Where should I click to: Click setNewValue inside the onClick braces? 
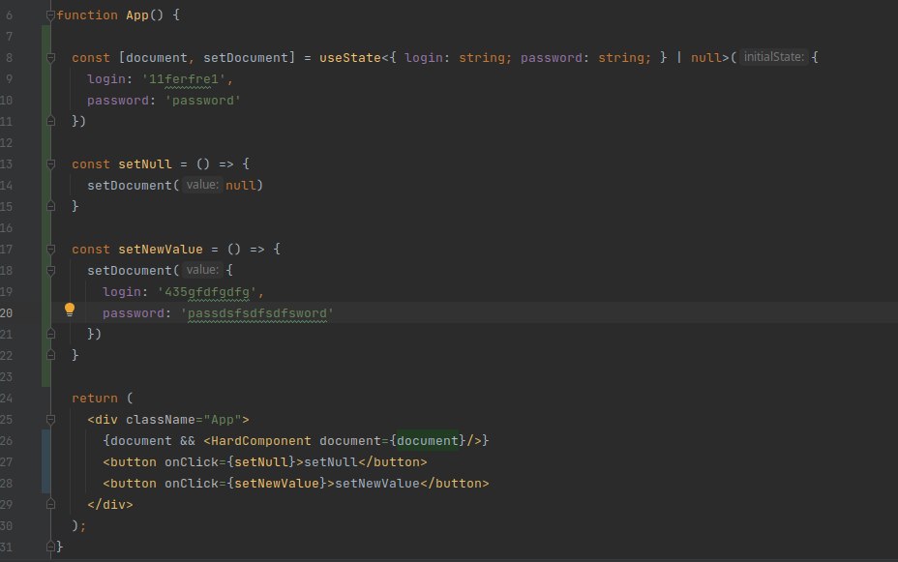coord(276,483)
